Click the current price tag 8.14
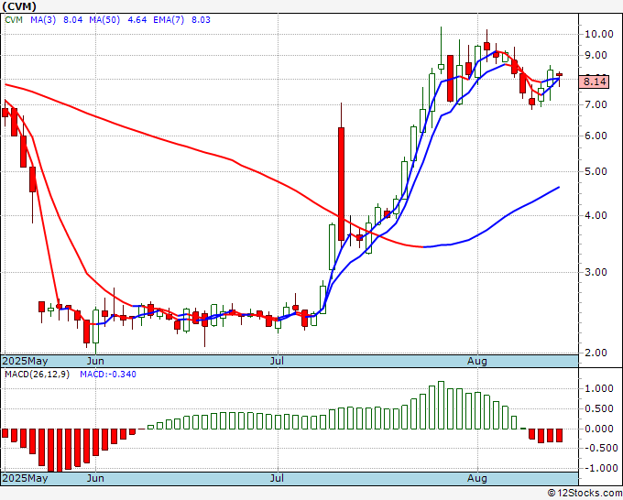 pyautogui.click(x=594, y=82)
